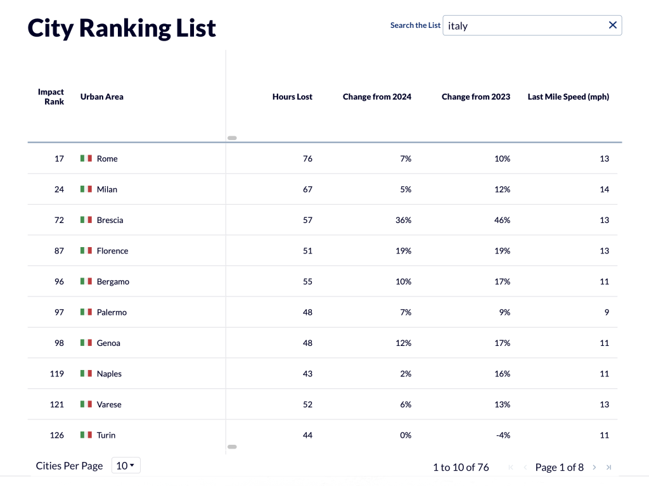Viewport: 649px width, 486px height.
Task: Click the flag icon next to Turin
Action: 86,435
